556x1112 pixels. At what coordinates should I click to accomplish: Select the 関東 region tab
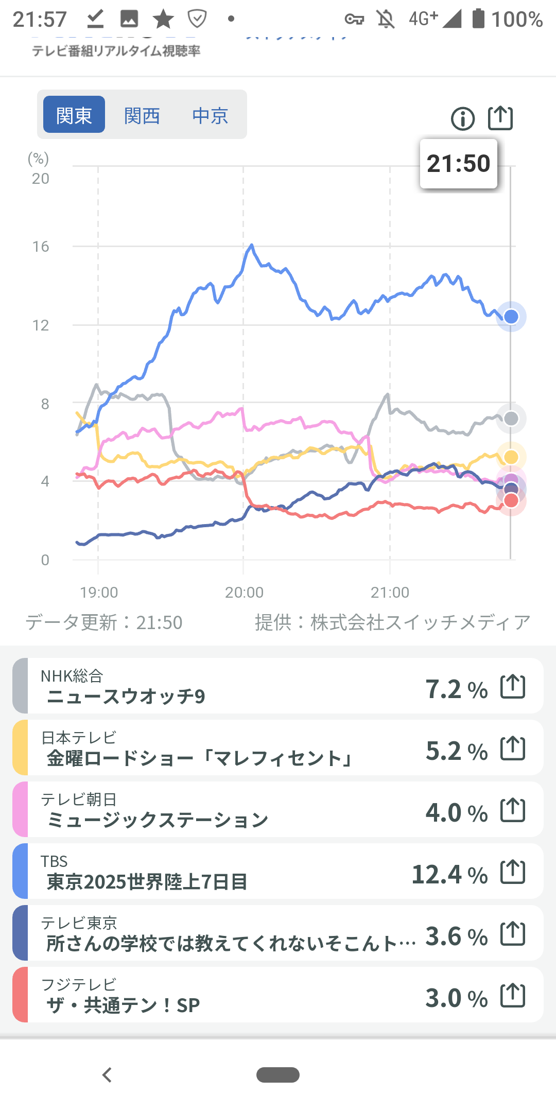74,115
